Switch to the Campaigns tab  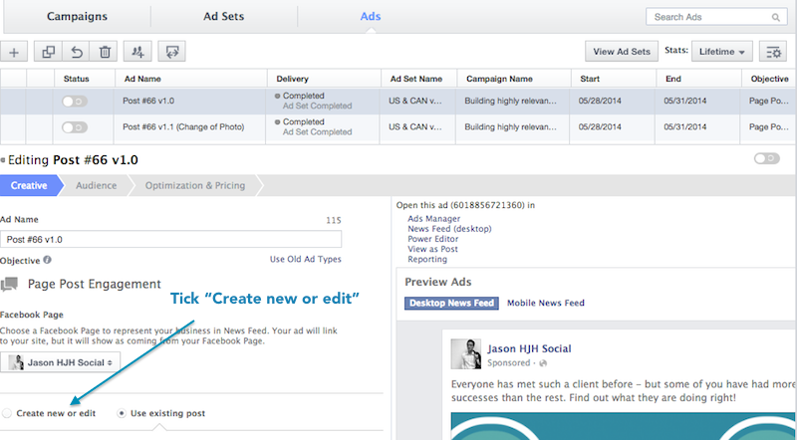pos(77,17)
